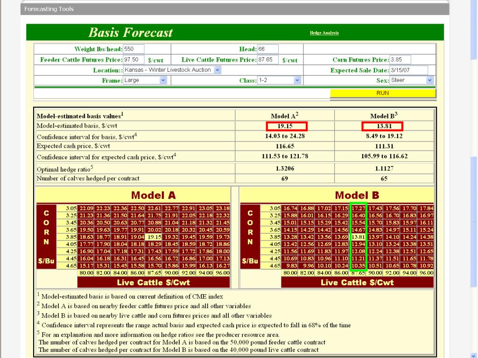Click the Expected Sale Date field
Screen dimensions: 478x358
[x=408, y=70]
